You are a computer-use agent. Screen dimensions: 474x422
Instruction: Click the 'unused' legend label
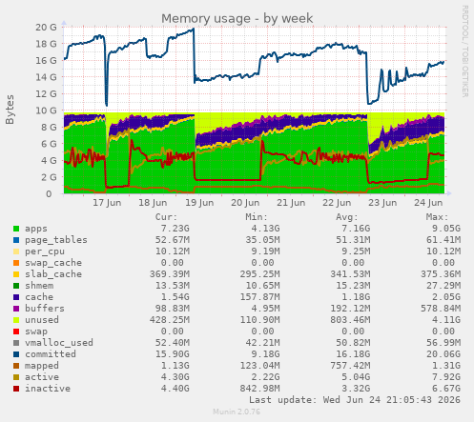coord(42,320)
